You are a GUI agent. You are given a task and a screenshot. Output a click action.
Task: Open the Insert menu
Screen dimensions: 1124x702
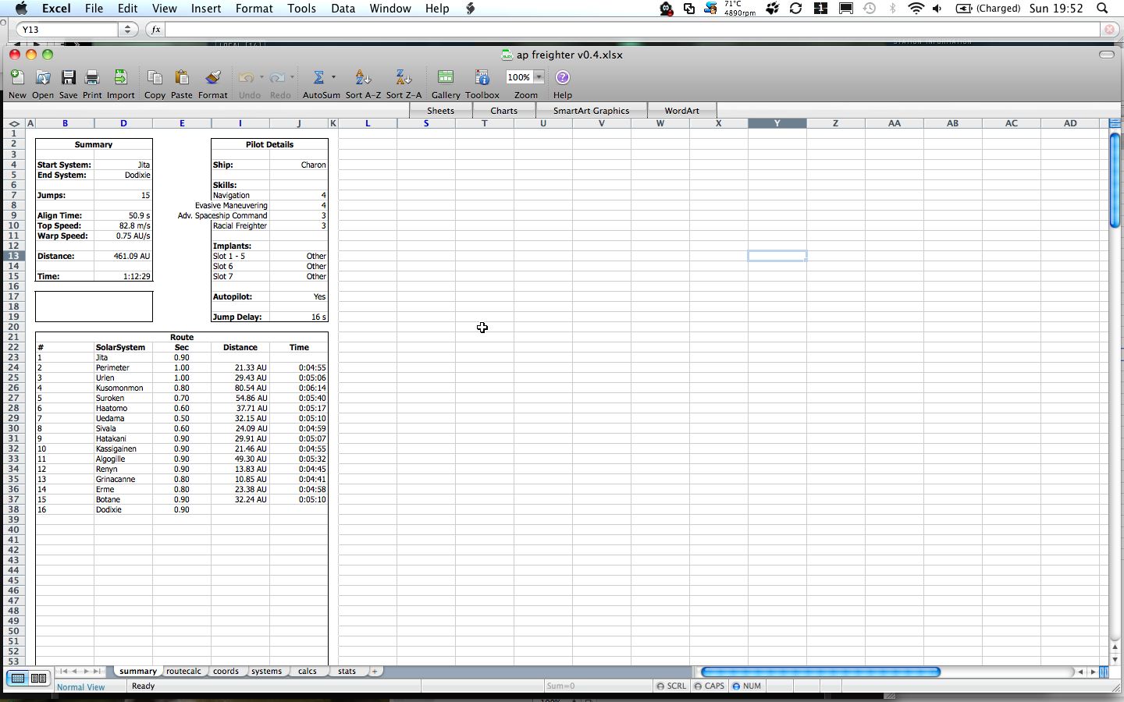(206, 9)
